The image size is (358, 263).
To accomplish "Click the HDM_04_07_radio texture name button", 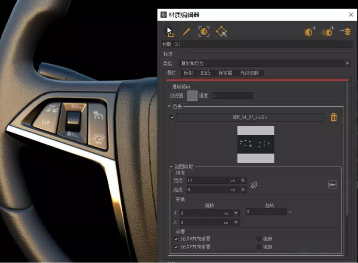I will click(x=250, y=117).
